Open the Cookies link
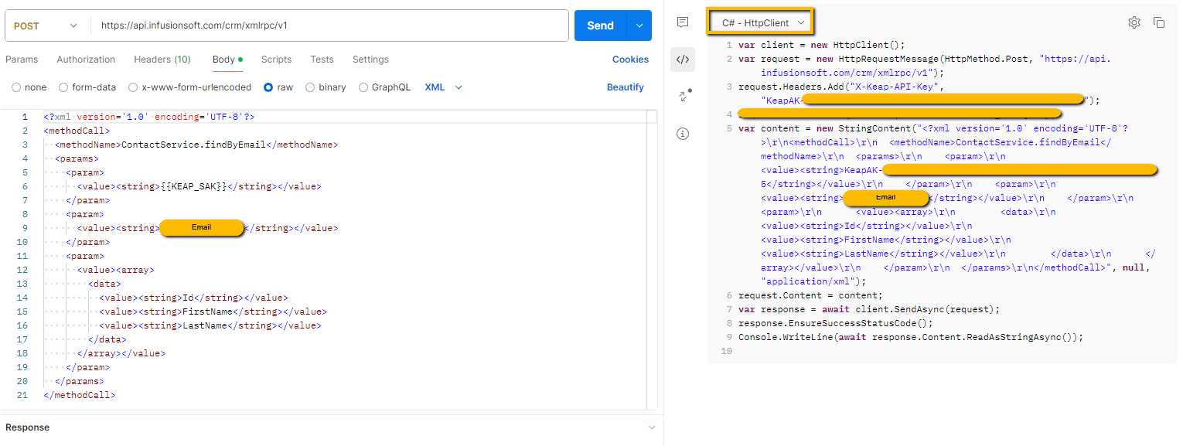 (630, 60)
